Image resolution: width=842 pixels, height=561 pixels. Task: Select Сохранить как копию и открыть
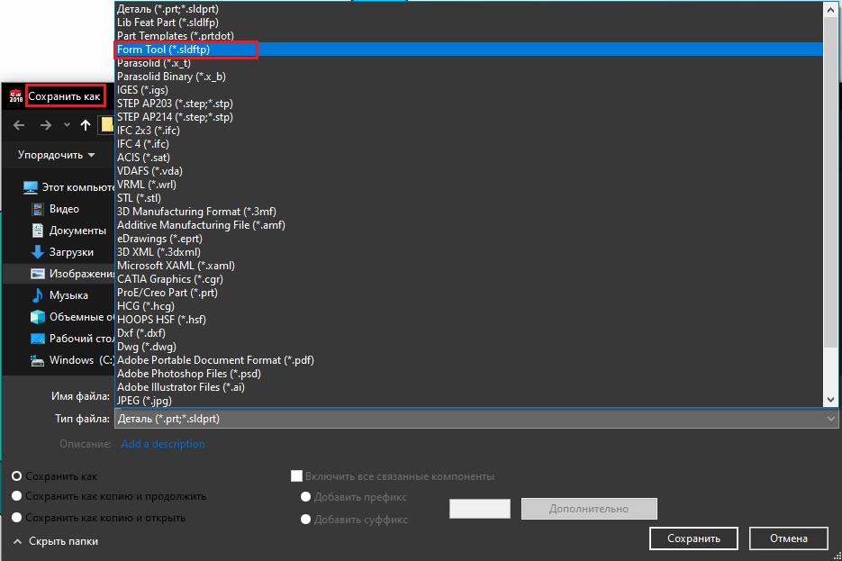(16, 518)
